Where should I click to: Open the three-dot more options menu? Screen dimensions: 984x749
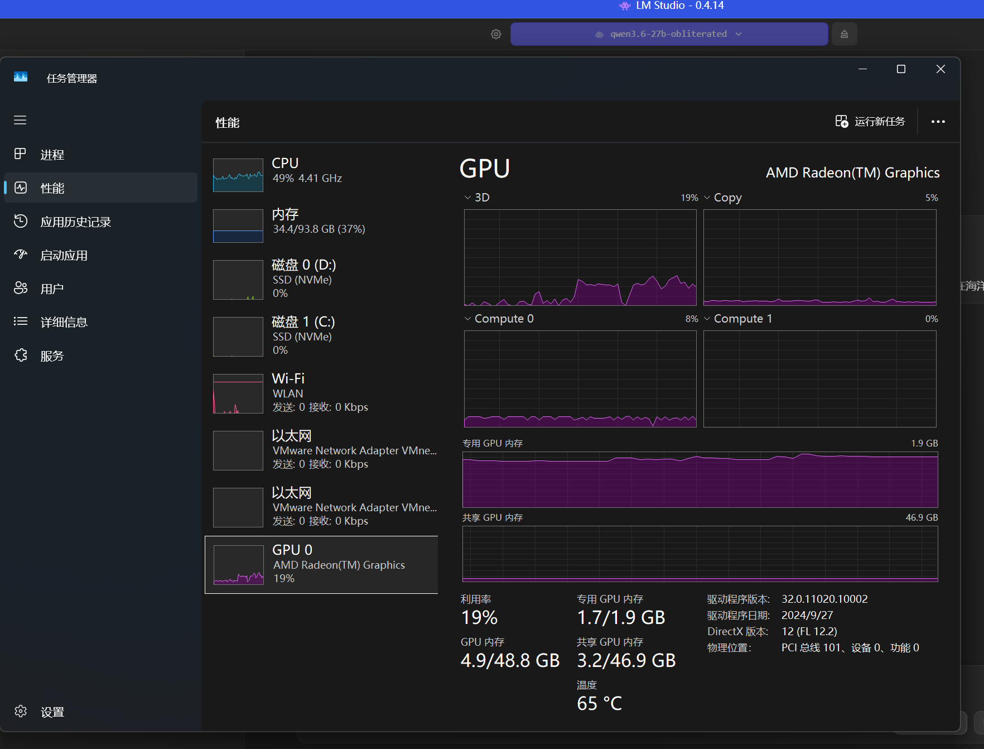tap(938, 122)
